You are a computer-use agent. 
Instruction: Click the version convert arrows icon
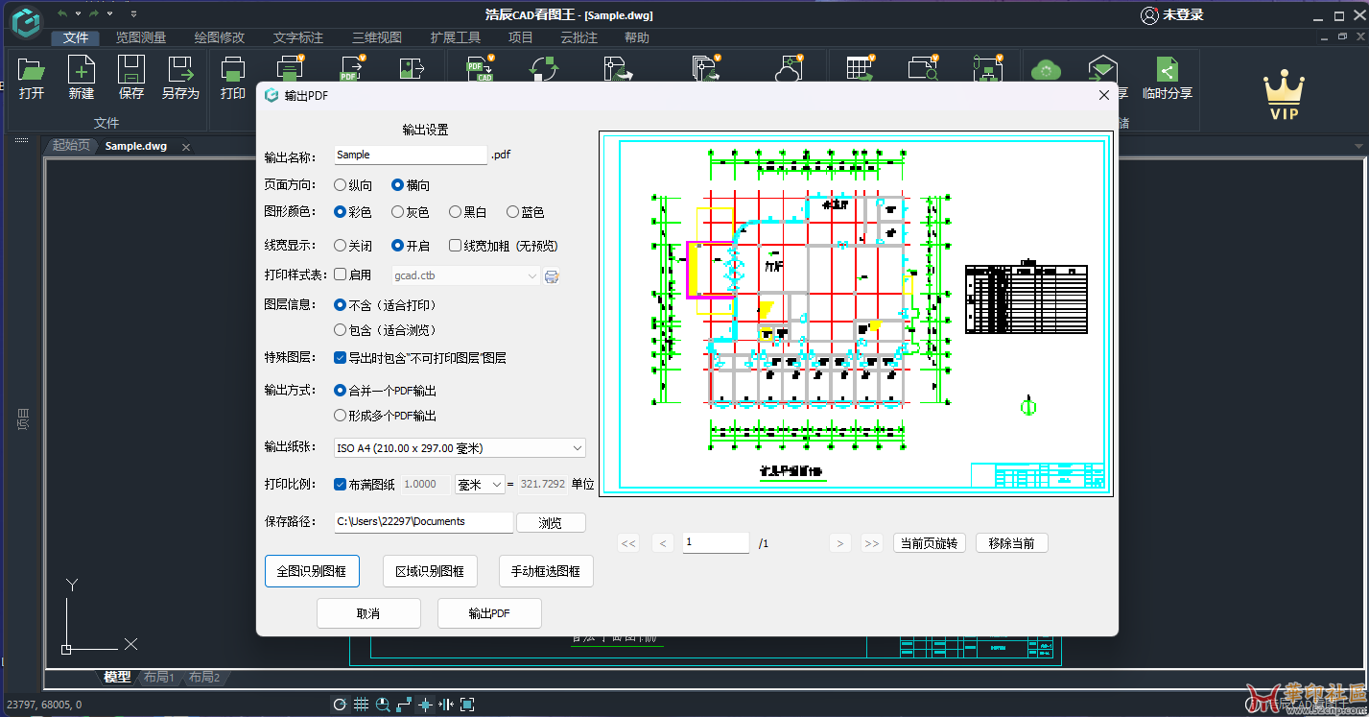point(543,68)
